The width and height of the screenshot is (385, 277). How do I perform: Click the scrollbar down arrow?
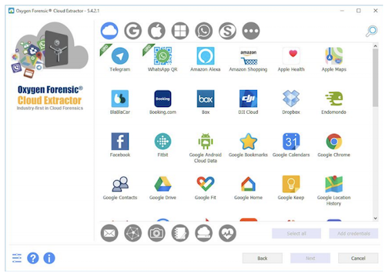[x=375, y=219]
